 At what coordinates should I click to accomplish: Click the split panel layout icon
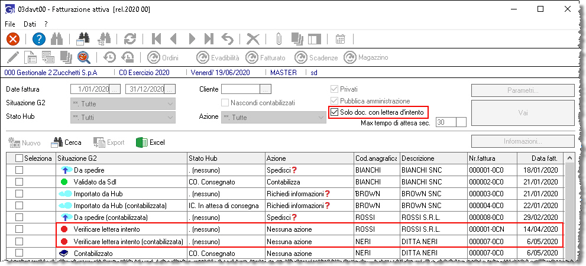coord(315,39)
